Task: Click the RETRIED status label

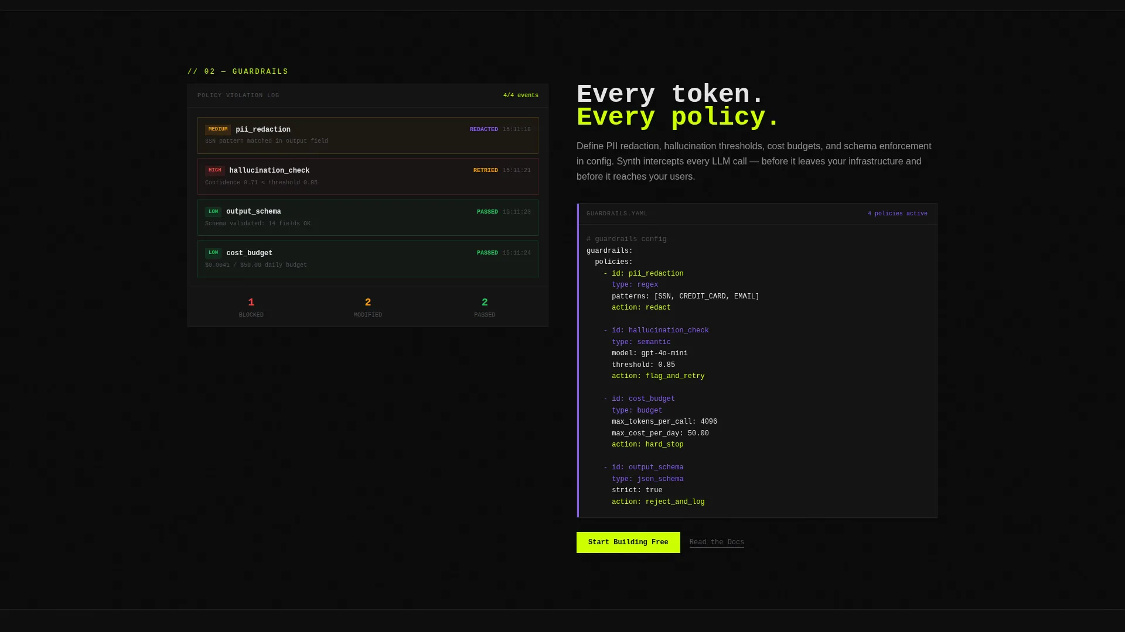Action: coord(486,170)
